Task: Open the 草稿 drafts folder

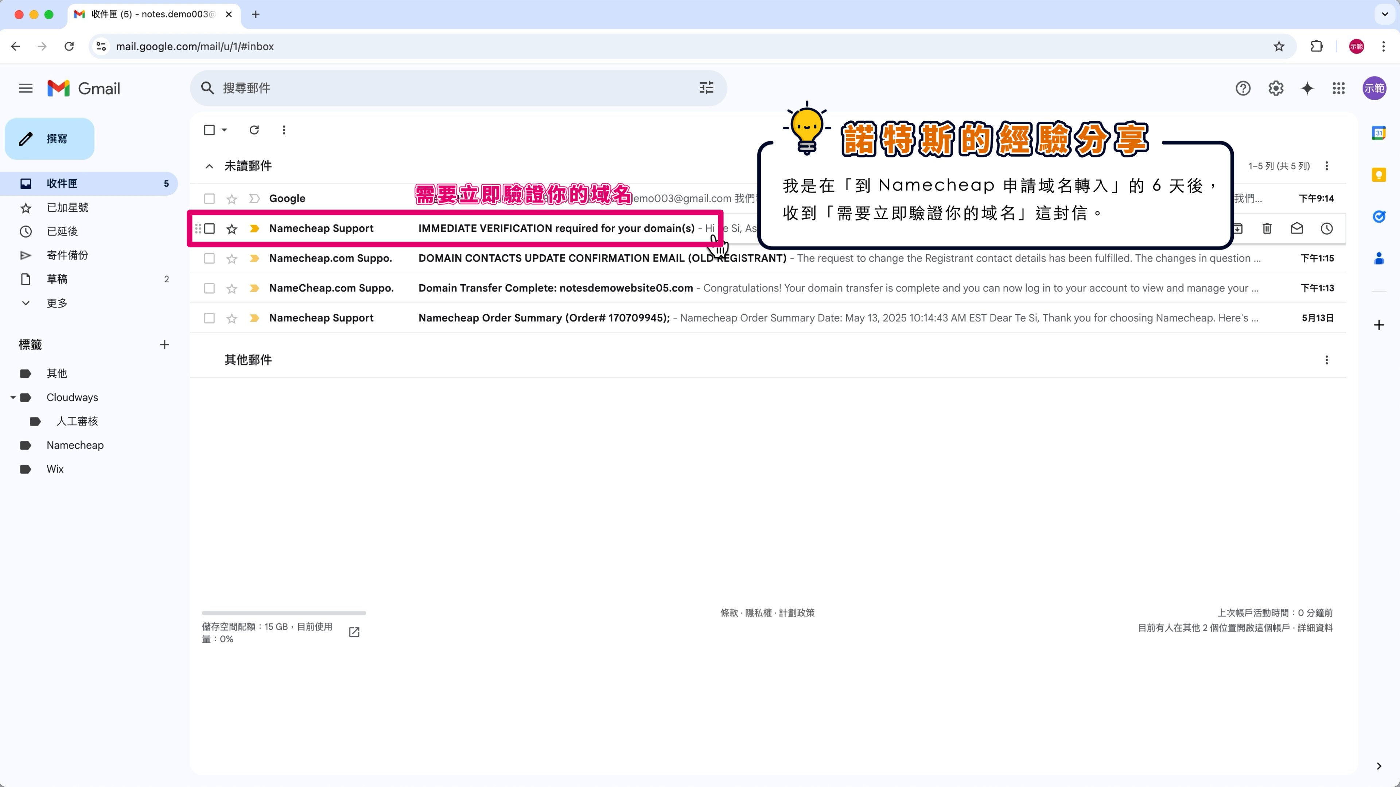Action: (x=57, y=279)
